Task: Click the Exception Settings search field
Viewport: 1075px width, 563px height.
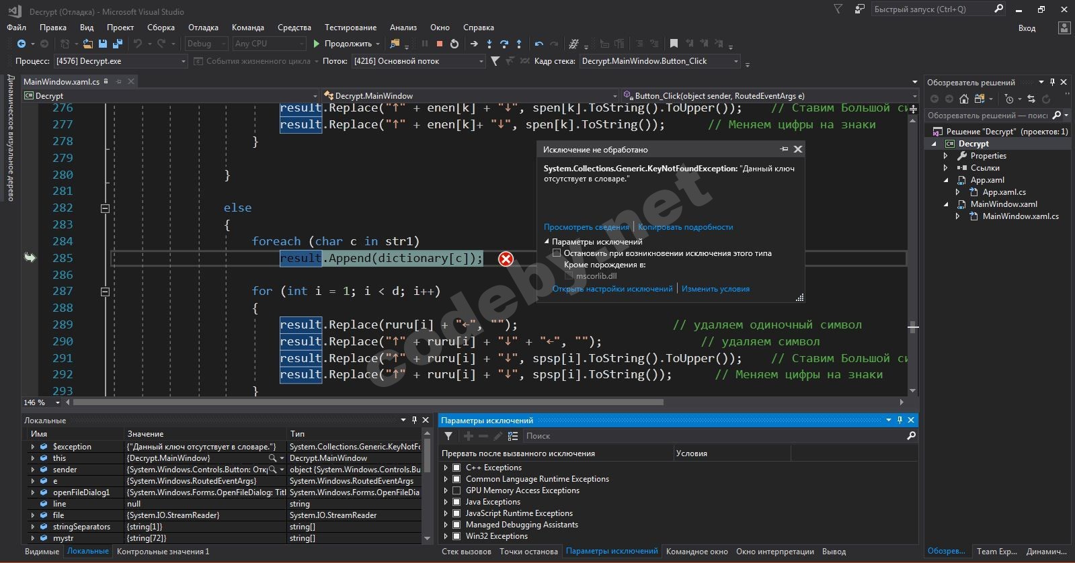Action: [713, 436]
